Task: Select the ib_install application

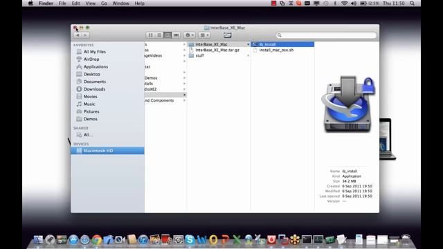Action: click(x=282, y=44)
